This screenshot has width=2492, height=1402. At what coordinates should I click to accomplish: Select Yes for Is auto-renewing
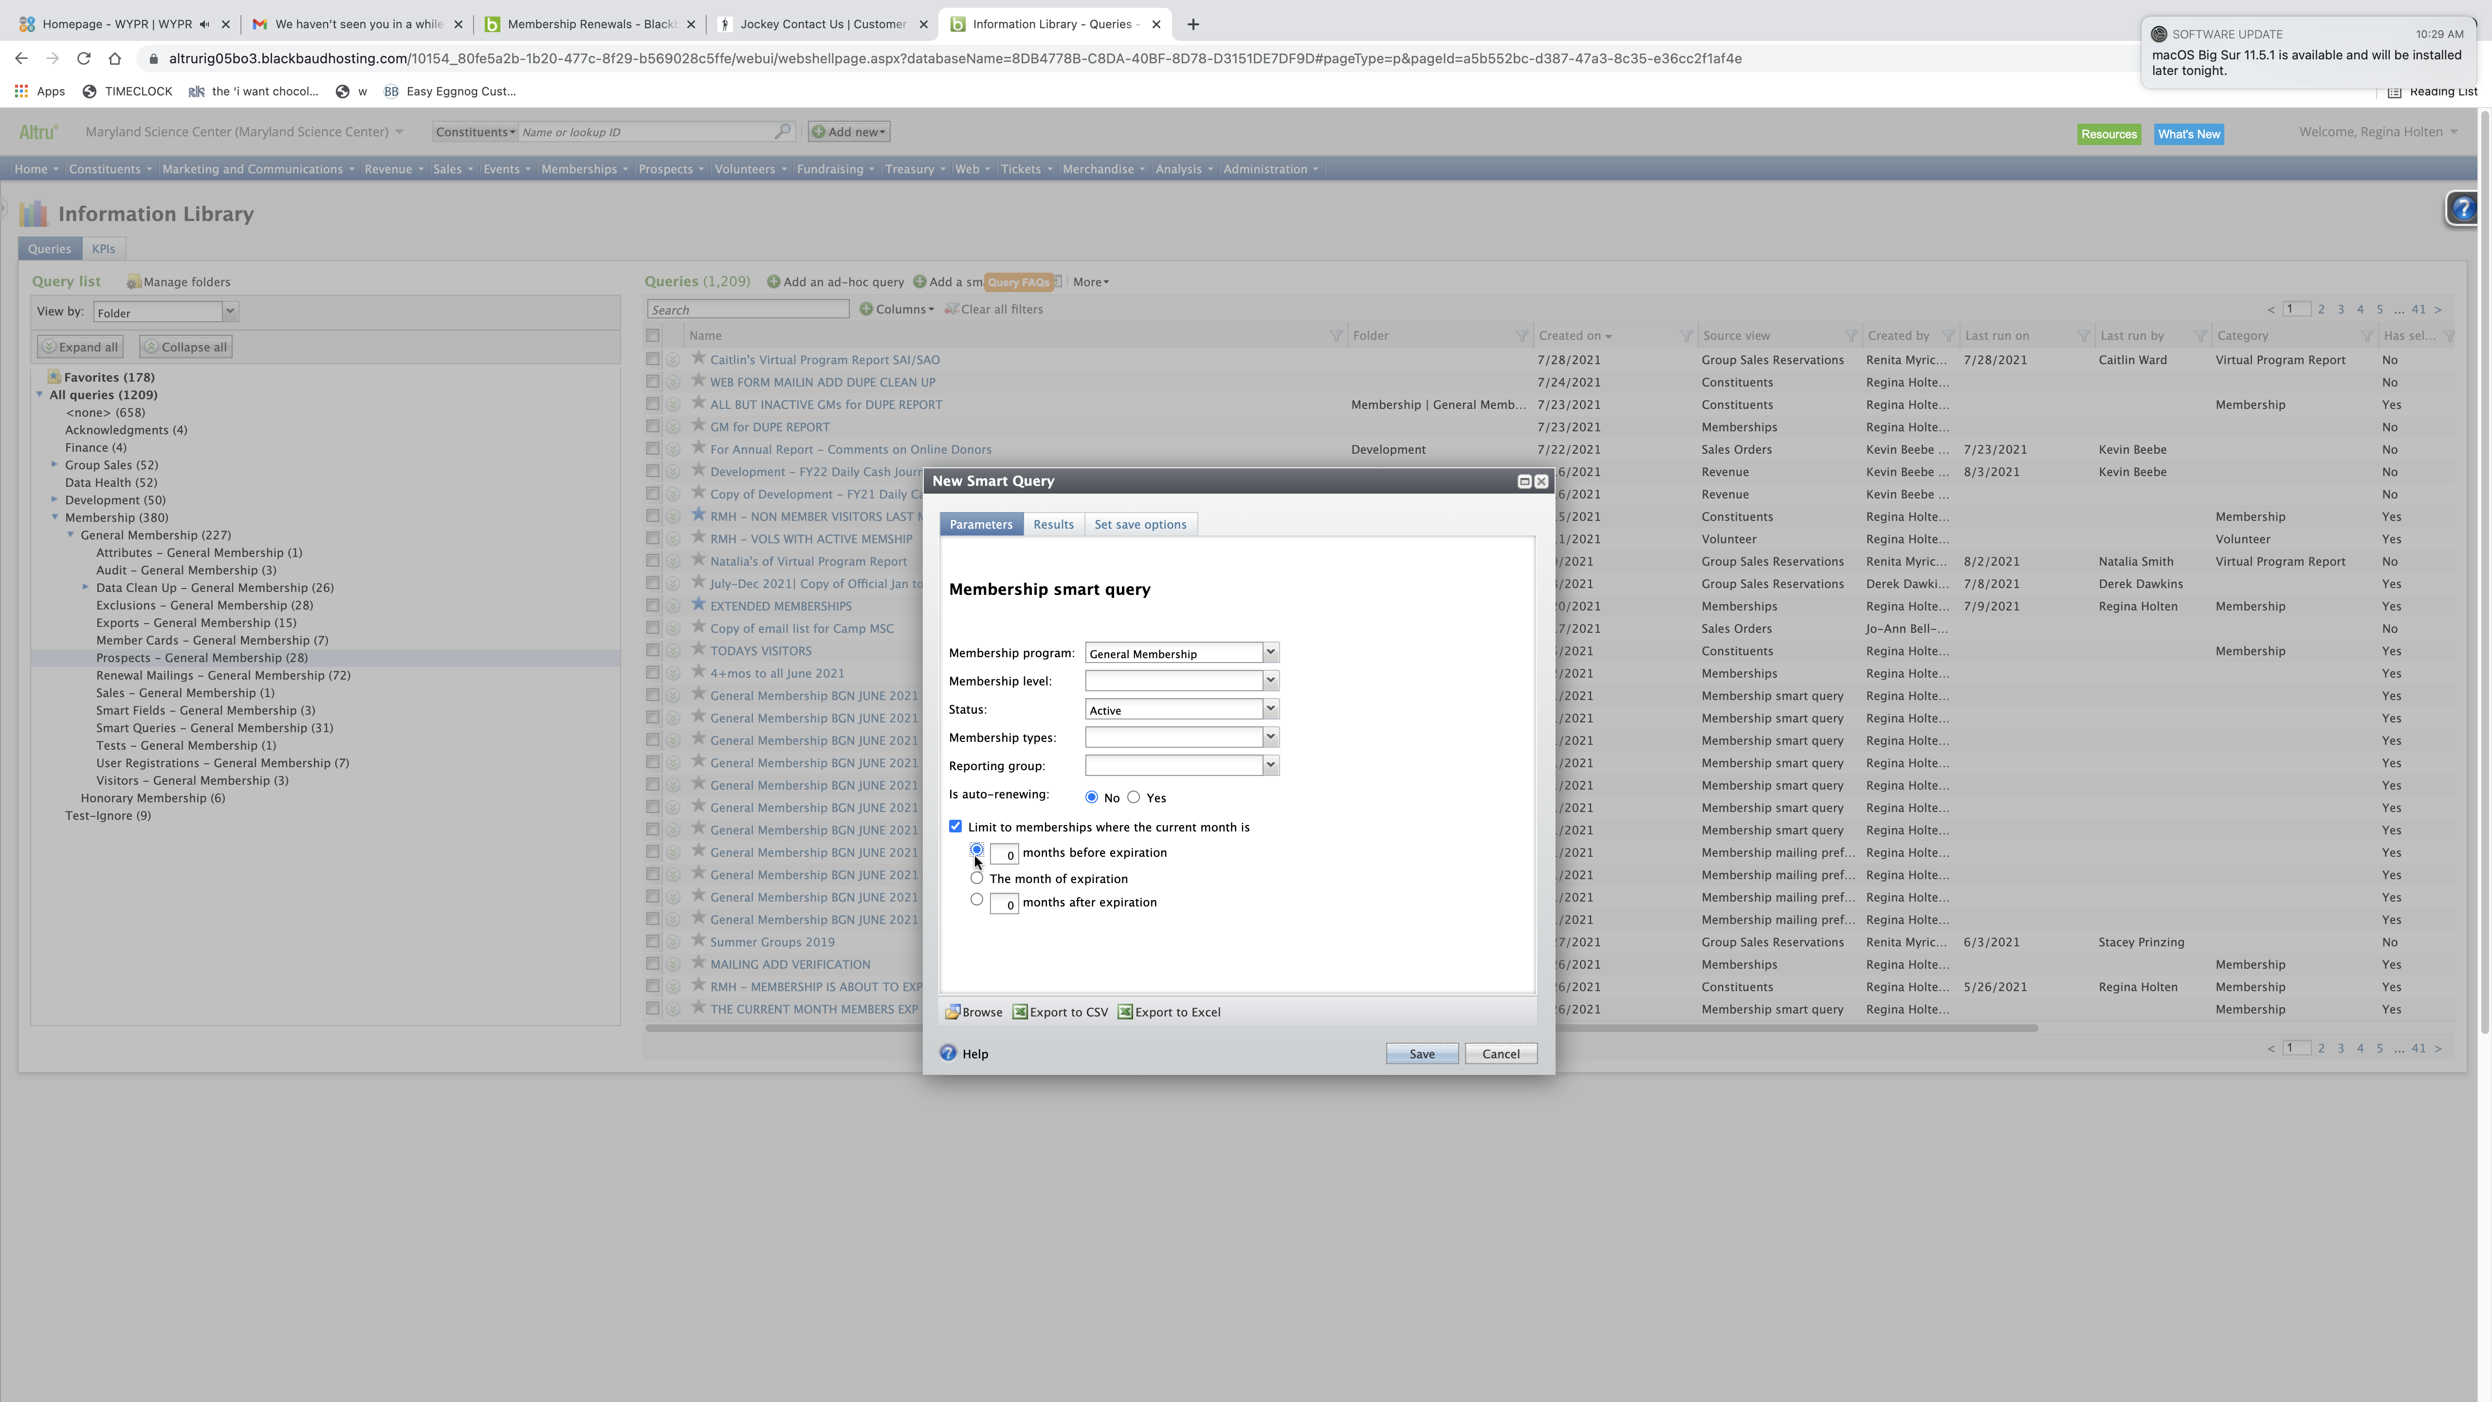[1134, 797]
